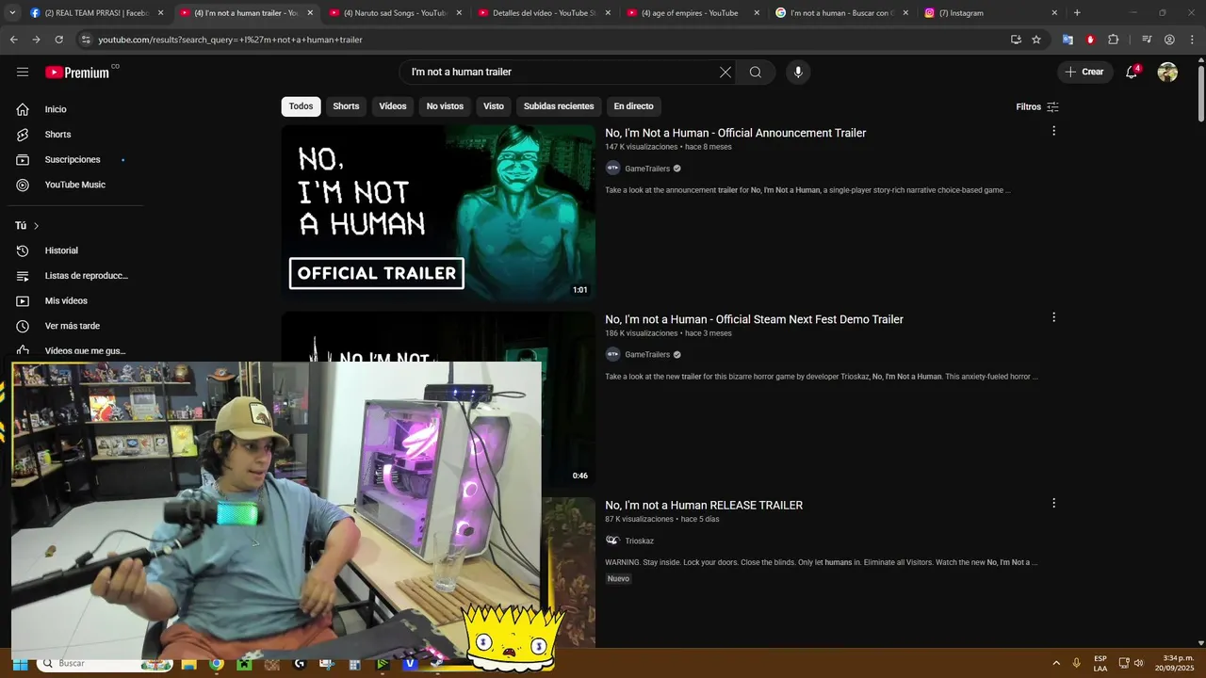
Task: Switch to REAL TEAM PRRAS Facebook tab
Action: pos(95,13)
